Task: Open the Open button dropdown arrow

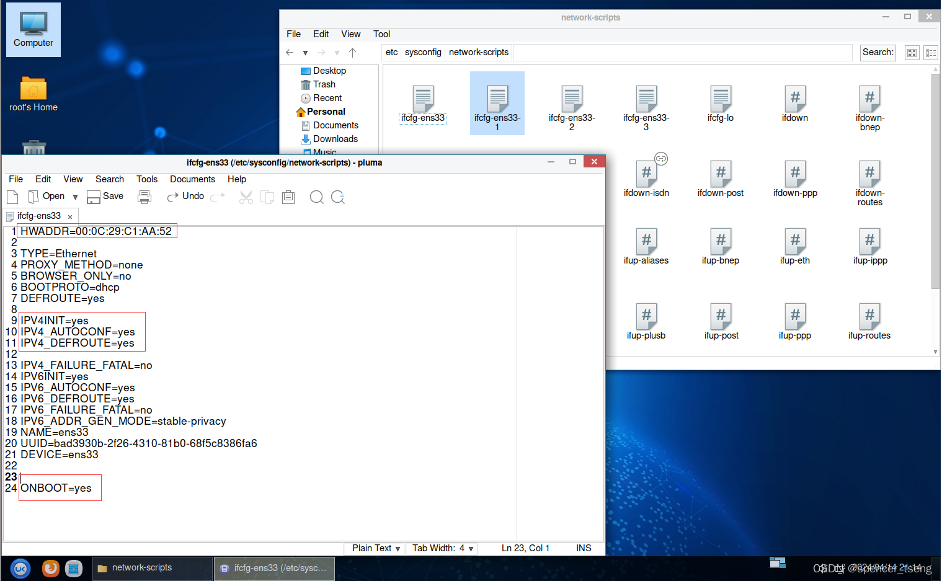Action: [74, 196]
